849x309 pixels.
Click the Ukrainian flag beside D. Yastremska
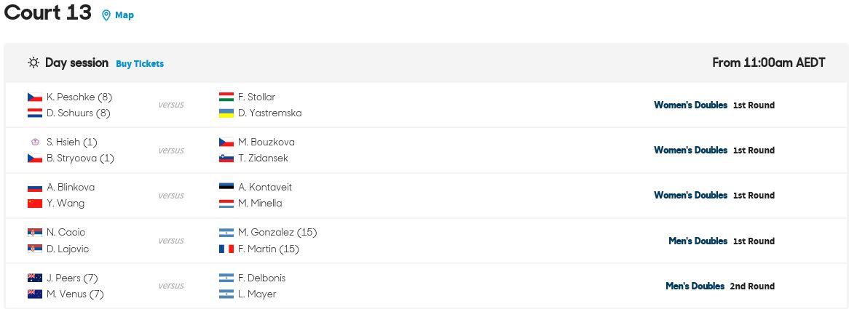(226, 113)
